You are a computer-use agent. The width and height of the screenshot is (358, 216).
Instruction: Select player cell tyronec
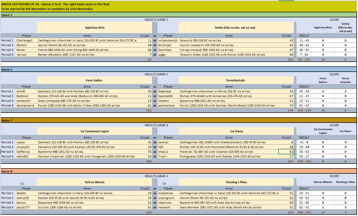168,142
